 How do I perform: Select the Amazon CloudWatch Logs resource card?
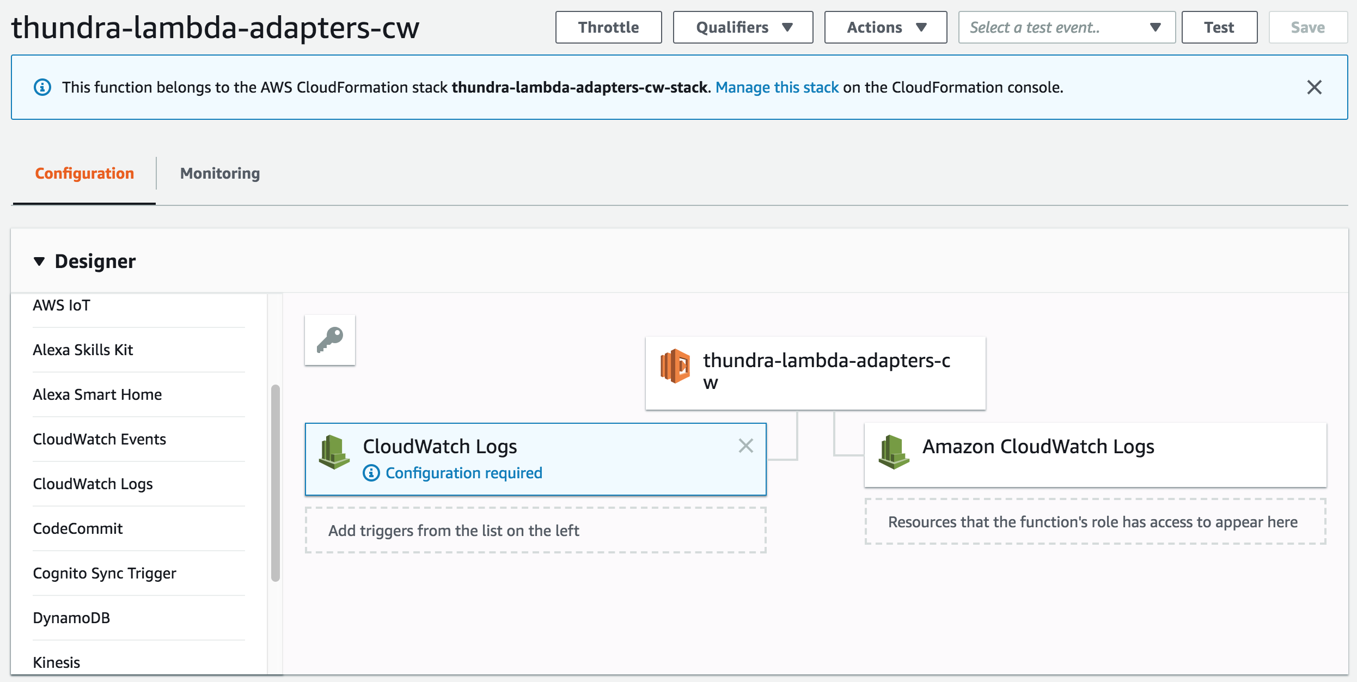pyautogui.click(x=1096, y=455)
